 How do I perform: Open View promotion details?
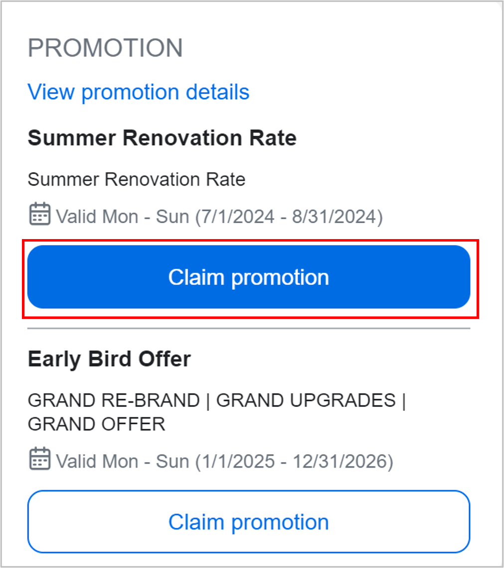click(139, 92)
